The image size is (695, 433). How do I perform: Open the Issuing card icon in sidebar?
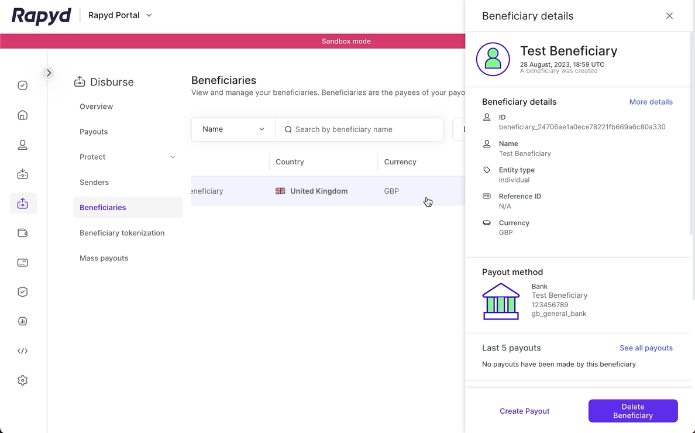coord(22,262)
